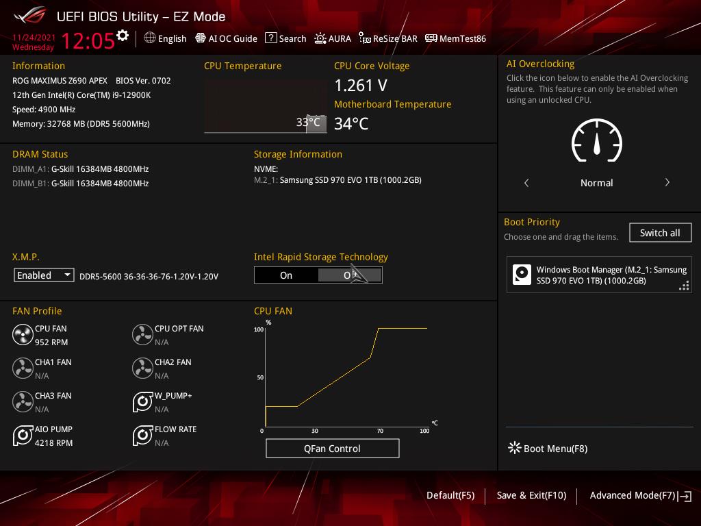The height and width of the screenshot is (526, 701).
Task: Click the CPU FAN icon
Action: click(x=23, y=335)
